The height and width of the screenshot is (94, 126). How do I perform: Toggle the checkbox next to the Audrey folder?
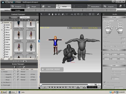pyautogui.click(x=4, y=47)
